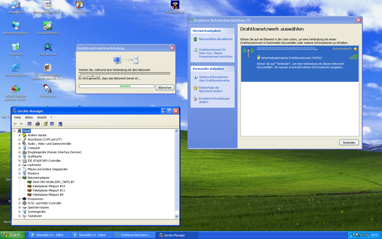Image resolution: width=382 pixels, height=239 pixels.
Task: Click the greyed Forward arrow in Geräte-Manager toolbar
Action: 21,124
